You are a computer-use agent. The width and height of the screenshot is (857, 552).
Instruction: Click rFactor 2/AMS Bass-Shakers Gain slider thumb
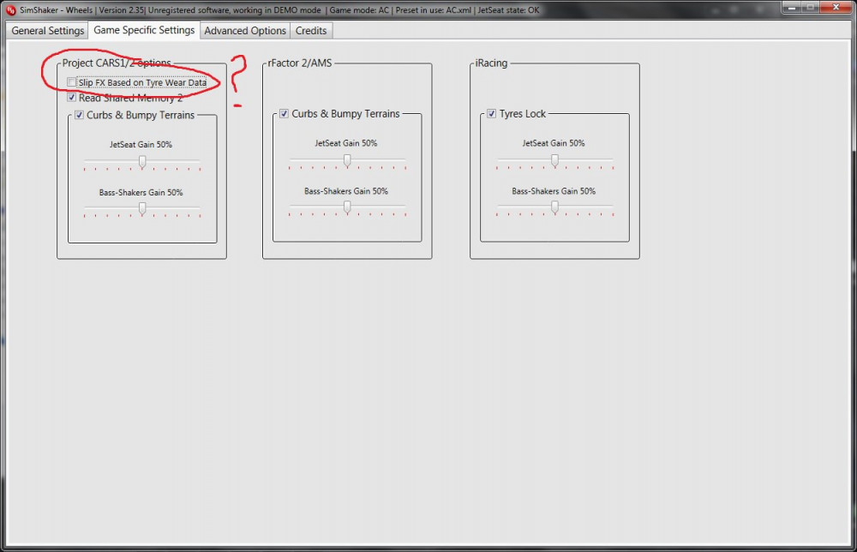point(347,207)
